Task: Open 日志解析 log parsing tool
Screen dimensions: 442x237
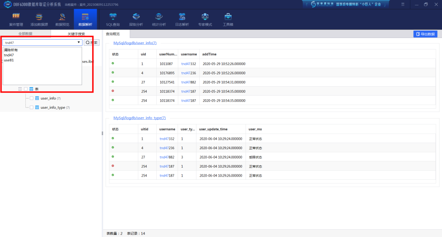Action: [x=182, y=20]
